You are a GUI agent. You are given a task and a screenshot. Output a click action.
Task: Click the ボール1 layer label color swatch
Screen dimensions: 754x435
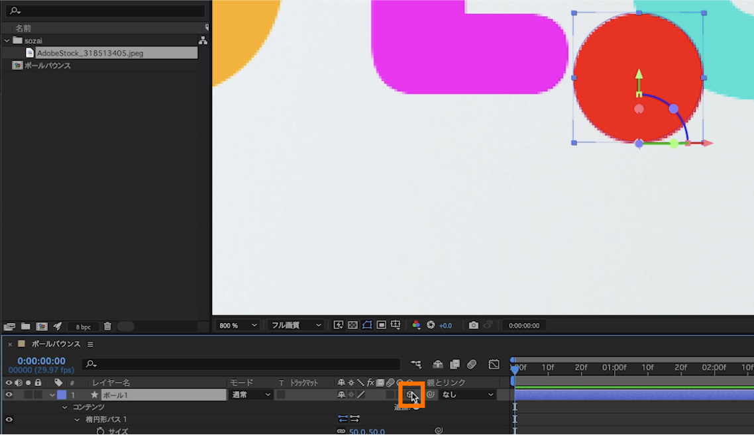62,395
